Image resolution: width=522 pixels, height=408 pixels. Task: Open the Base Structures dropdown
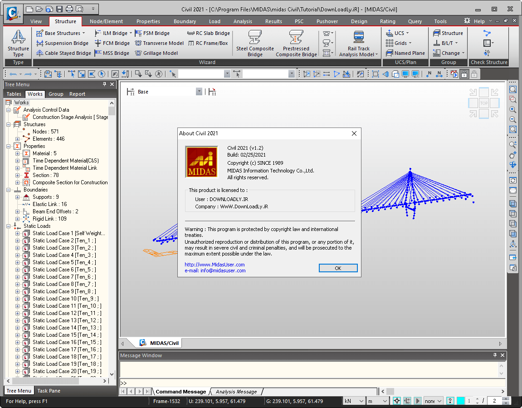[x=61, y=33]
